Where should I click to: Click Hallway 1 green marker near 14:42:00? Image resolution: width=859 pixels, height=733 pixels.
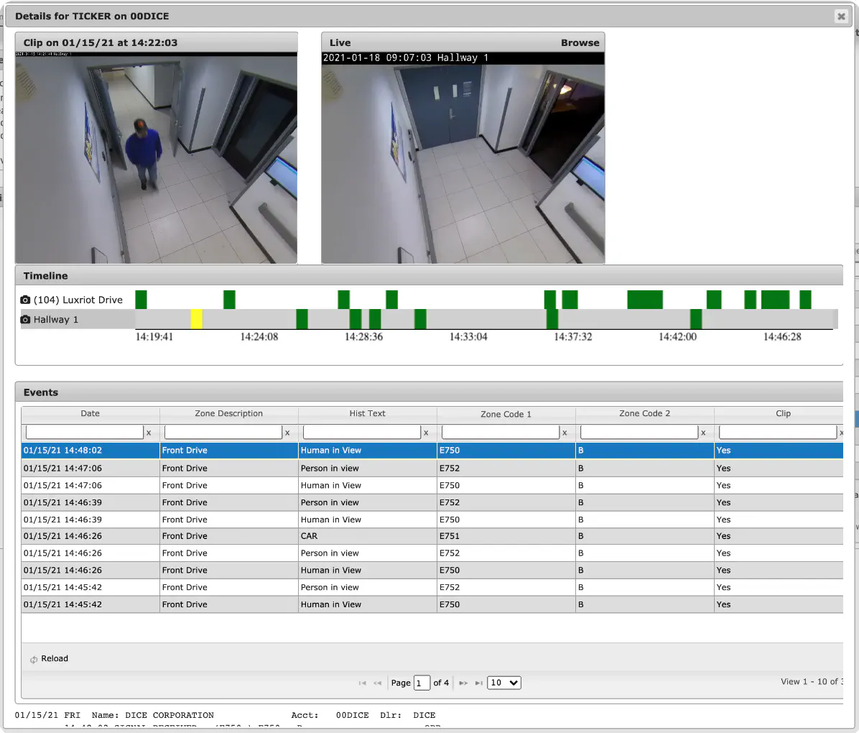tap(696, 319)
